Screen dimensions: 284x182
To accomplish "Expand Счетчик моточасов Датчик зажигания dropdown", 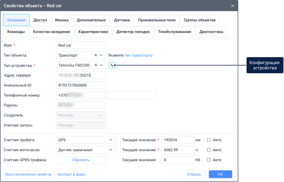I will pos(85,150).
